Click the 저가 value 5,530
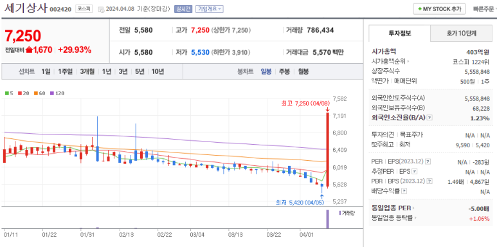Screen dimensions: 497x247 [x=200, y=52]
